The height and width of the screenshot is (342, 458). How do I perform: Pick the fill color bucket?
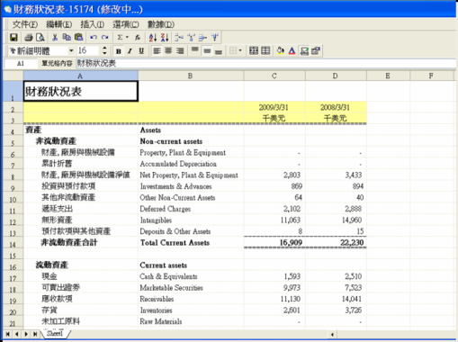pyautogui.click(x=280, y=51)
